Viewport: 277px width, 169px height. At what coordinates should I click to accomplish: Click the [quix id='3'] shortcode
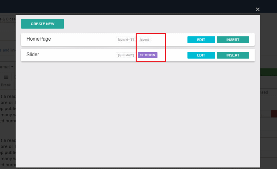tap(125, 40)
